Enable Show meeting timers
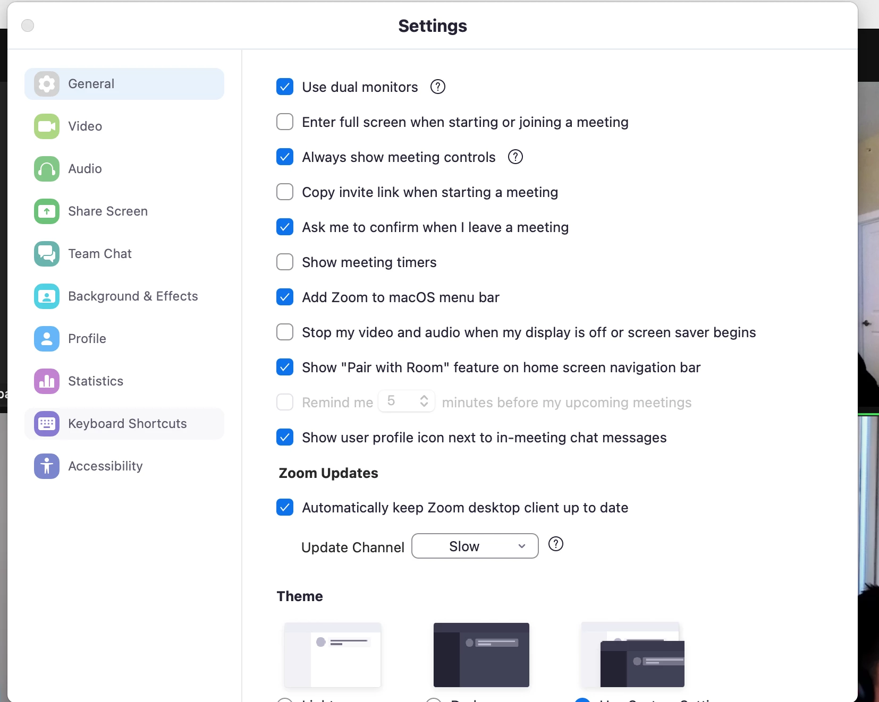Image resolution: width=879 pixels, height=702 pixels. click(x=285, y=262)
